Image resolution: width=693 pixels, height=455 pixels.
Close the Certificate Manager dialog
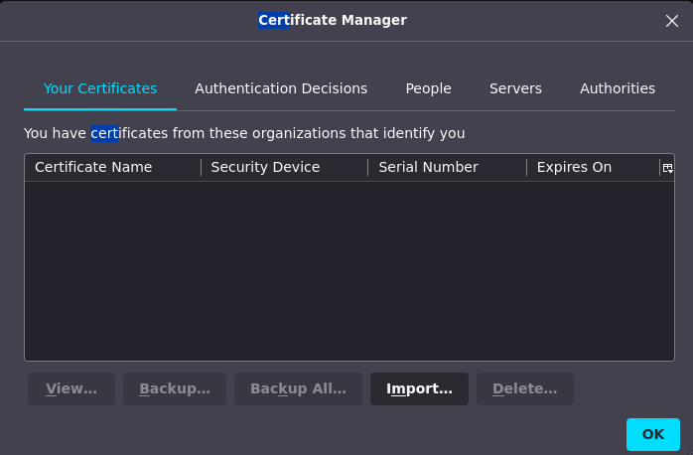coord(671,21)
